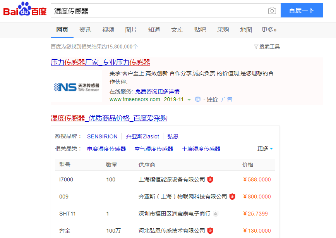Follow 免费咨询更多详情 link
This screenshot has height=238, width=336.
[x=157, y=91]
